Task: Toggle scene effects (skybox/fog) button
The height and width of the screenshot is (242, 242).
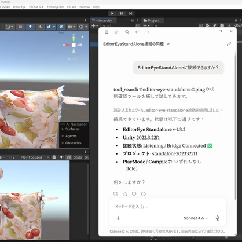Action: (x=49, y=27)
